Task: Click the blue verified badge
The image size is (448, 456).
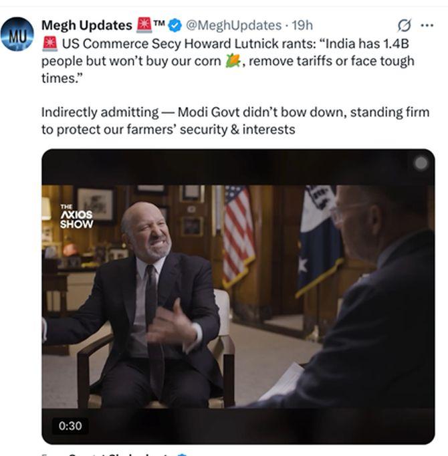Action: (175, 25)
